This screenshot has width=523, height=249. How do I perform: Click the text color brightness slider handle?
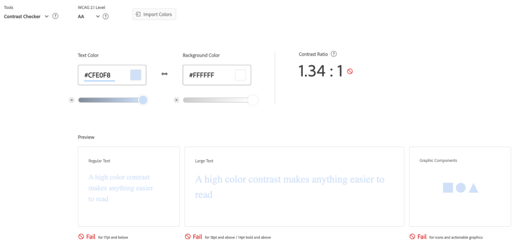point(143,100)
